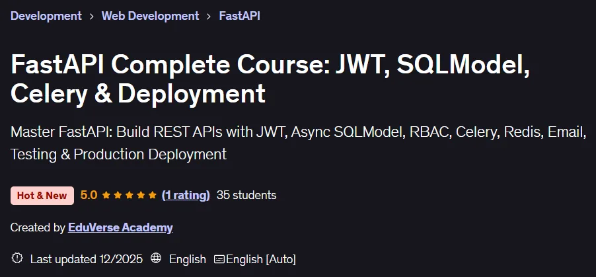The image size is (596, 277).
Task: Click the chevron after Web Development
Action: pyautogui.click(x=209, y=16)
